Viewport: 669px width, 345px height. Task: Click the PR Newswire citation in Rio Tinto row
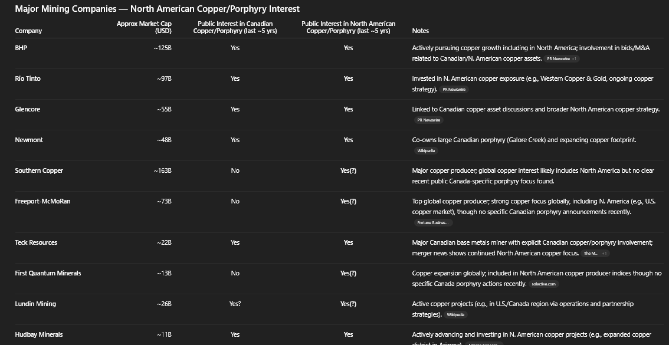pos(453,90)
